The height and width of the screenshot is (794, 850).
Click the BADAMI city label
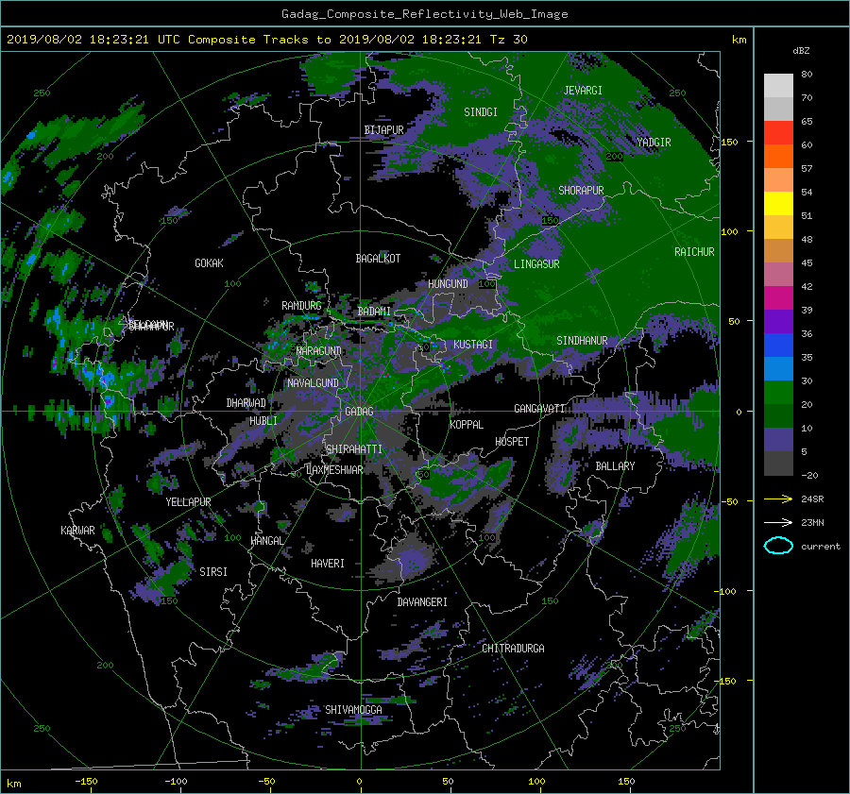click(x=374, y=312)
